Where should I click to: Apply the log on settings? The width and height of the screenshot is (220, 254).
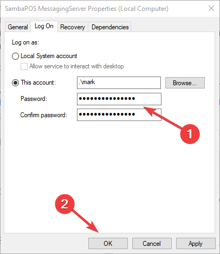click(196, 244)
